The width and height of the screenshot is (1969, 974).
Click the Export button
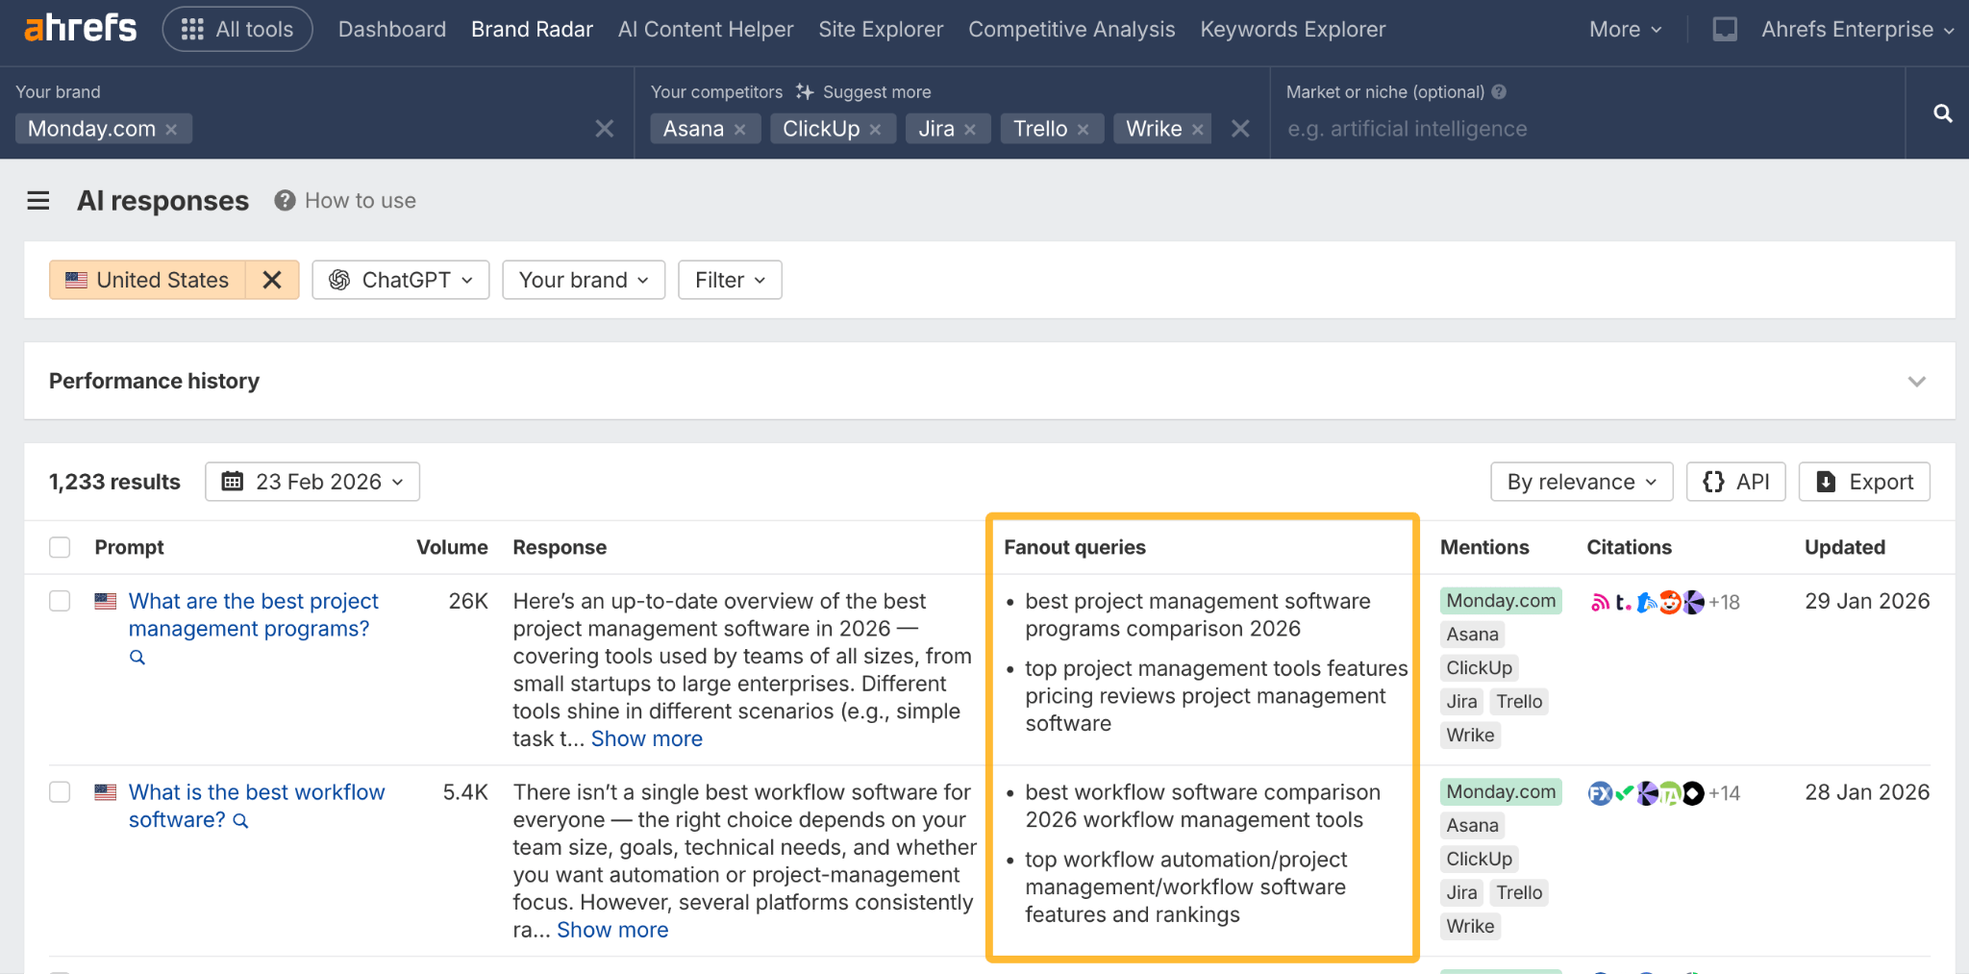pos(1863,481)
